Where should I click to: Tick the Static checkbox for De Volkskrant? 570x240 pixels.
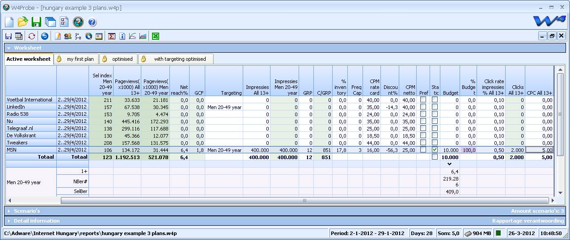(x=435, y=135)
